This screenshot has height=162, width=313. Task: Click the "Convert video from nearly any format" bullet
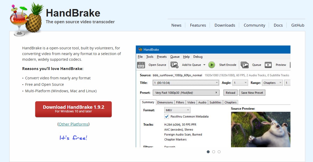click(x=58, y=78)
